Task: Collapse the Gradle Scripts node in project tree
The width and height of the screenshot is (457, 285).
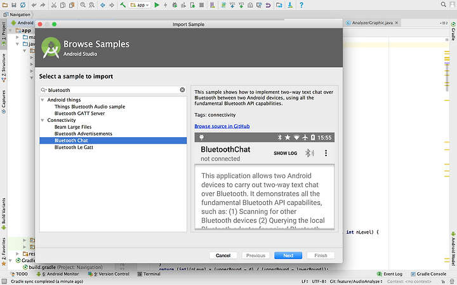Action: pyautogui.click(x=11, y=260)
